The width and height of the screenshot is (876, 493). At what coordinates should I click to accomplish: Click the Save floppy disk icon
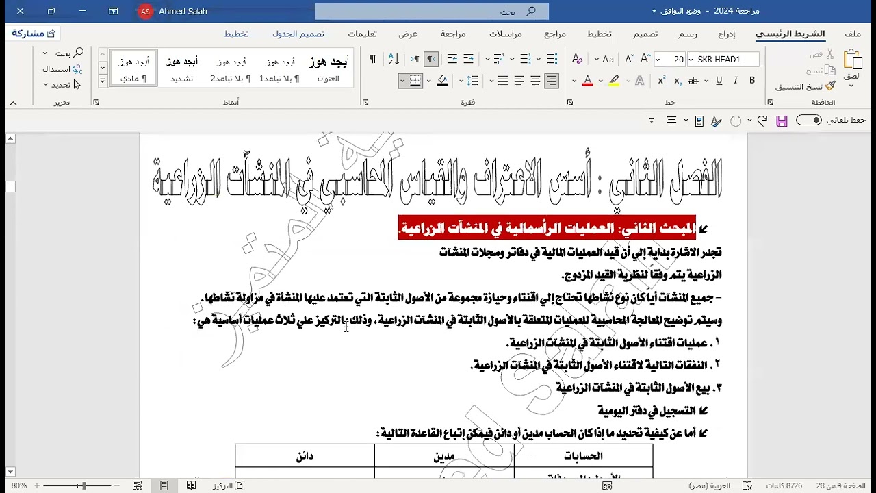[782, 121]
